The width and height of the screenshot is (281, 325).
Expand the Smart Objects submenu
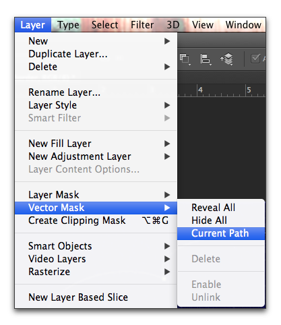pyautogui.click(x=96, y=246)
